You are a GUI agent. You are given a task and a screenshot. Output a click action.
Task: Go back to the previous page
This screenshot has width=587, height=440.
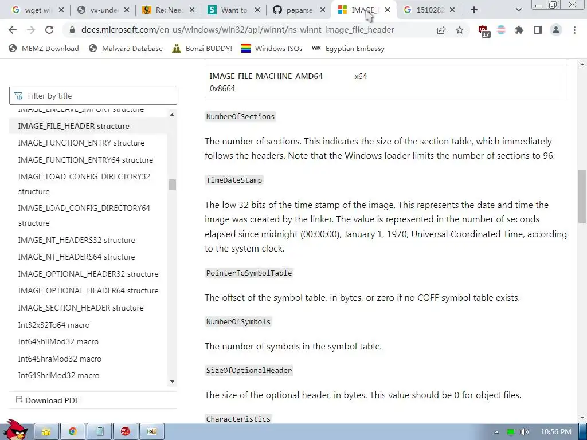pyautogui.click(x=13, y=30)
